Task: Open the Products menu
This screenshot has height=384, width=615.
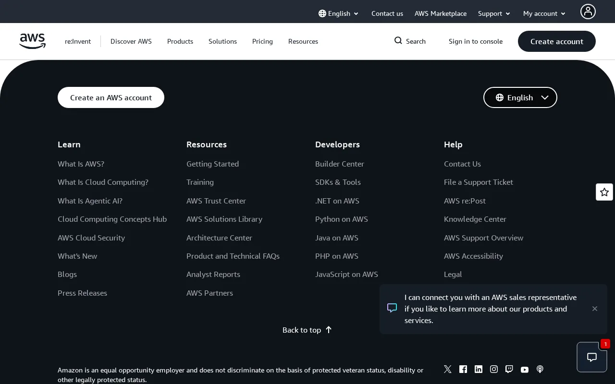Action: (180, 41)
